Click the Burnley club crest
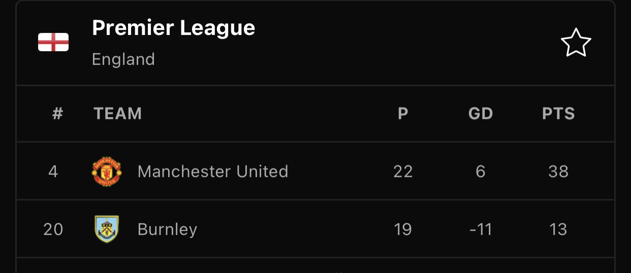The image size is (631, 273). click(x=107, y=229)
